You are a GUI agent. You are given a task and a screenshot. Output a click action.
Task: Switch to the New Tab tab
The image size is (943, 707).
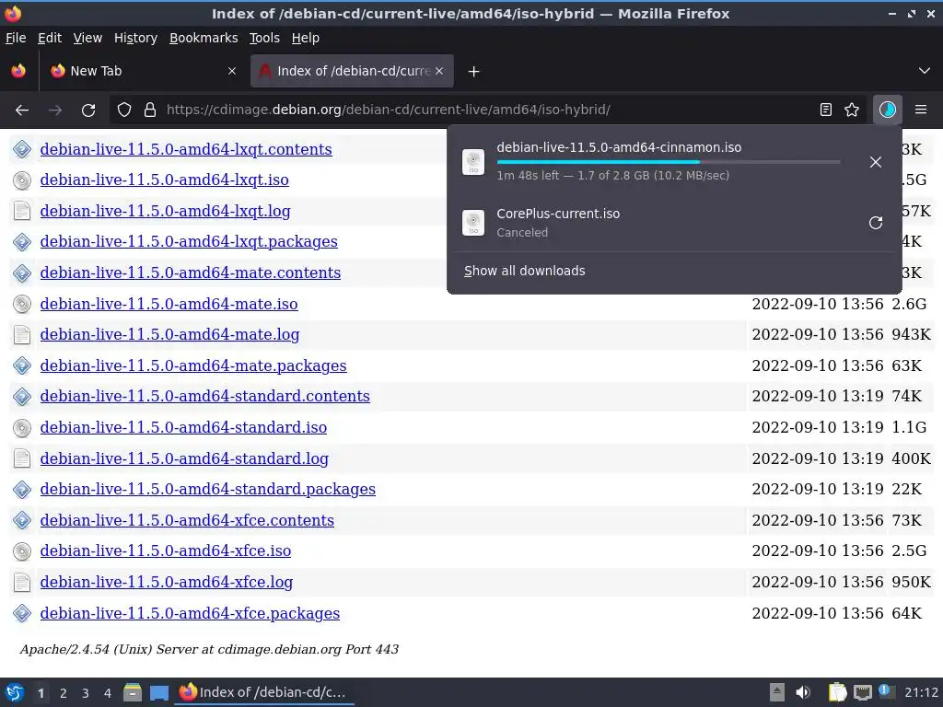[x=144, y=71]
